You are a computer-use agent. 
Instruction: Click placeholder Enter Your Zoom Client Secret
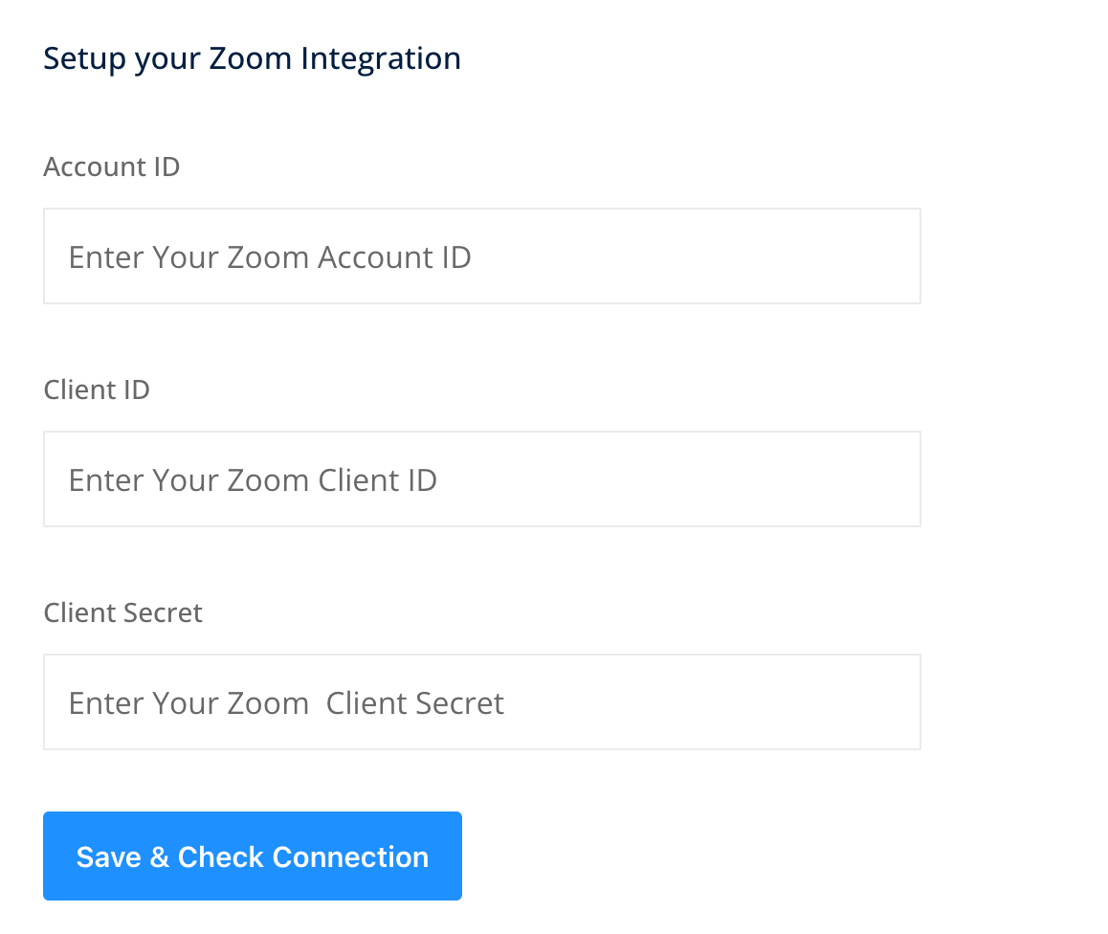click(x=286, y=703)
